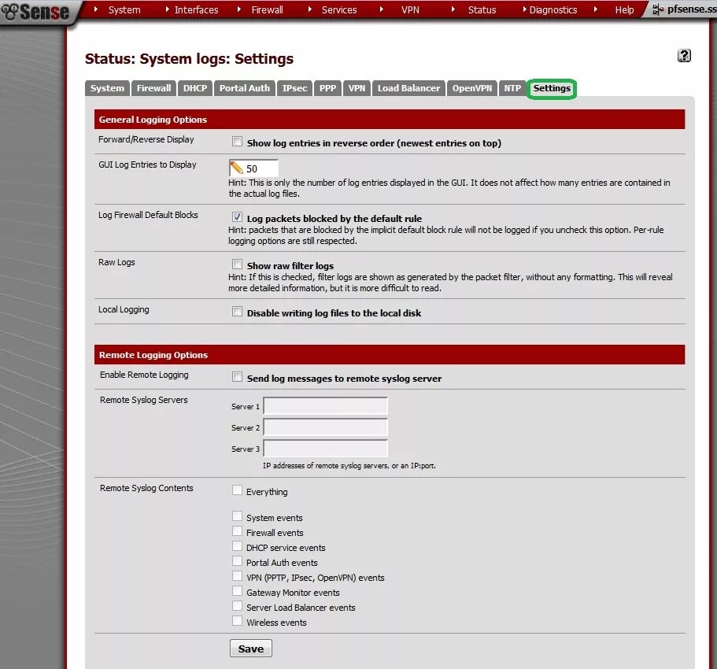Switch to the Portal Auth tab
Image resolution: width=717 pixels, height=669 pixels.
pyautogui.click(x=244, y=88)
